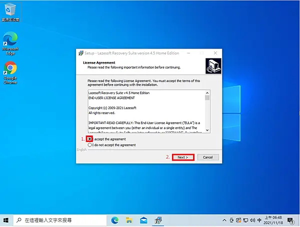Image resolution: width=300 pixels, height=227 pixels.
Task: Close the Setup window
Action: (x=215, y=53)
